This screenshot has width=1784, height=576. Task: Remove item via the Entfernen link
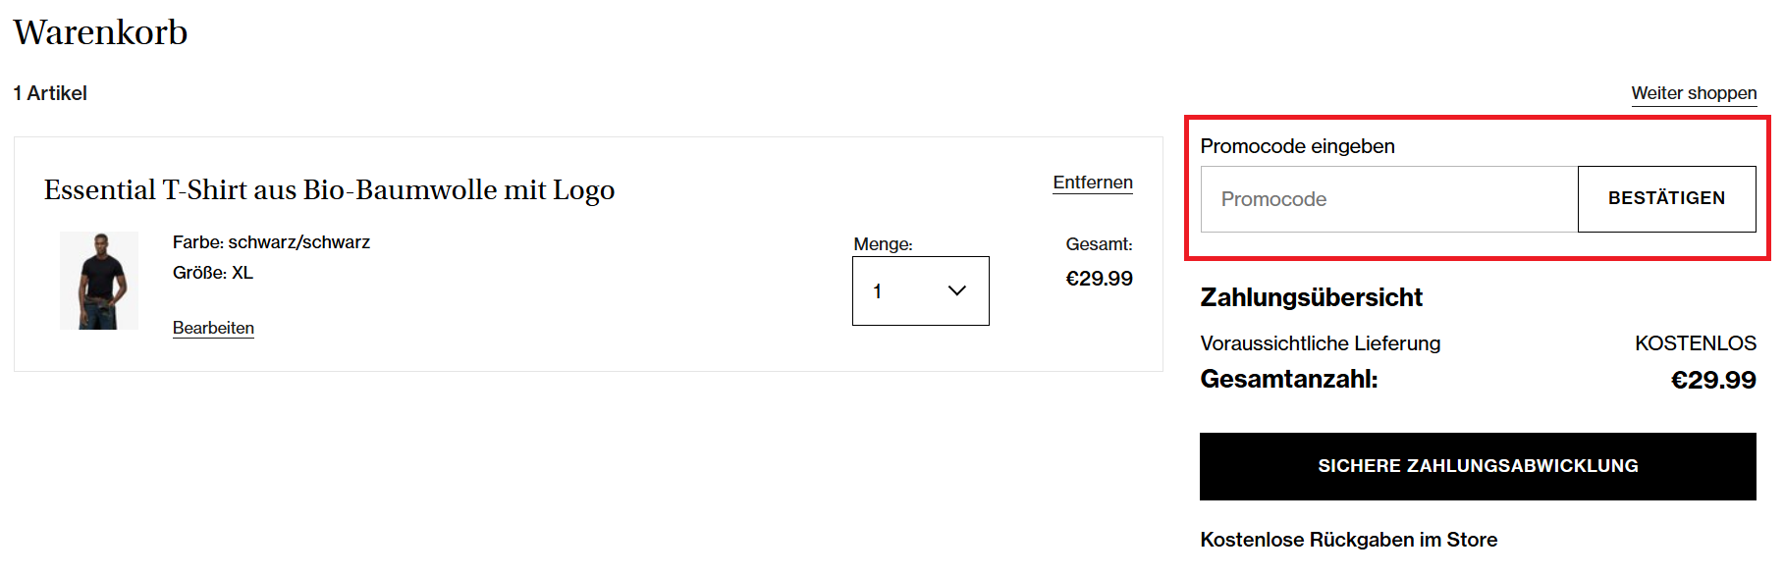[x=1092, y=183]
